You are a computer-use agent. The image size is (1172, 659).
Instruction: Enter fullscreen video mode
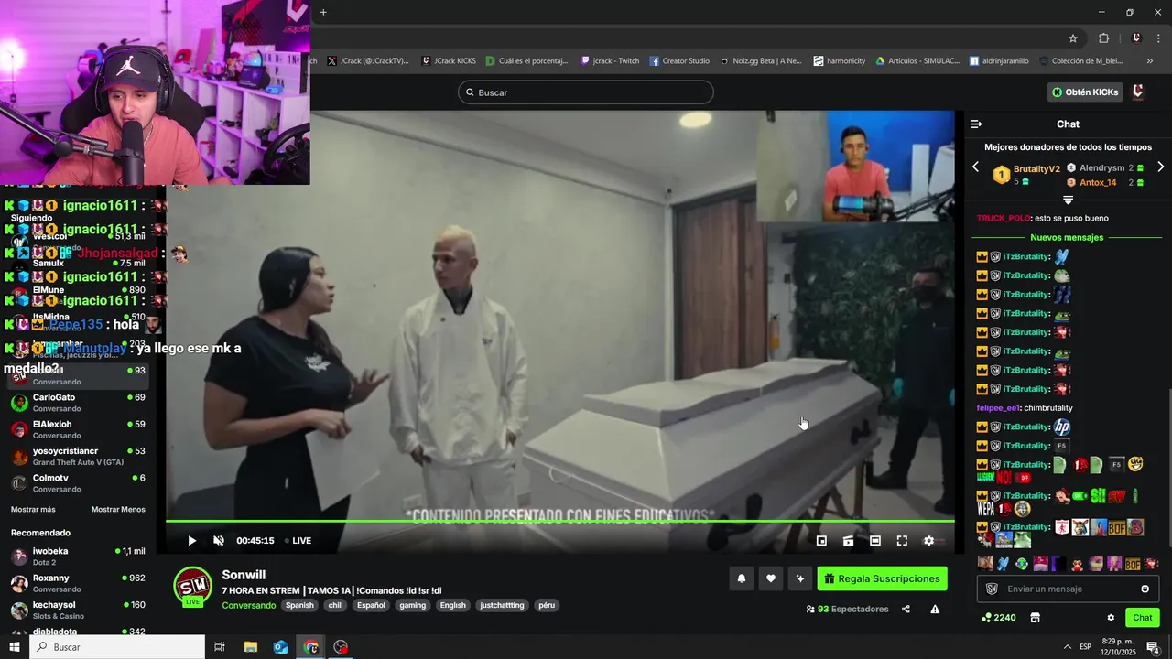tap(902, 541)
